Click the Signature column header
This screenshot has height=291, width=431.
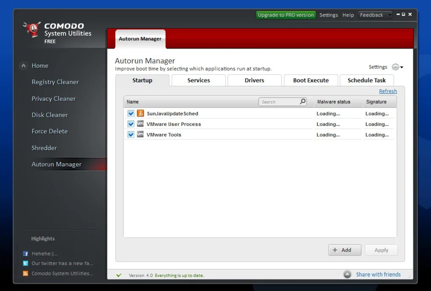[376, 102]
